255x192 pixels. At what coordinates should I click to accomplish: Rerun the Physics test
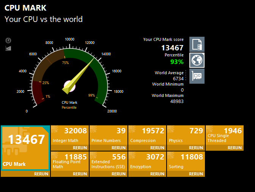[x=186, y=148]
